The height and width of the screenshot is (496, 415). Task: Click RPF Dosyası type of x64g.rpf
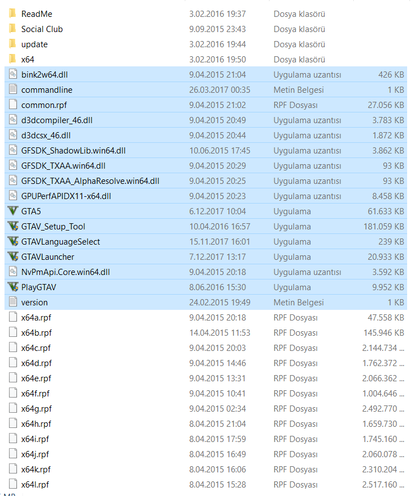click(295, 409)
